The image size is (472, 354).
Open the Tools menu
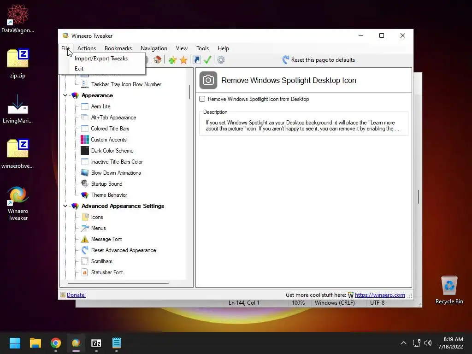(203, 48)
